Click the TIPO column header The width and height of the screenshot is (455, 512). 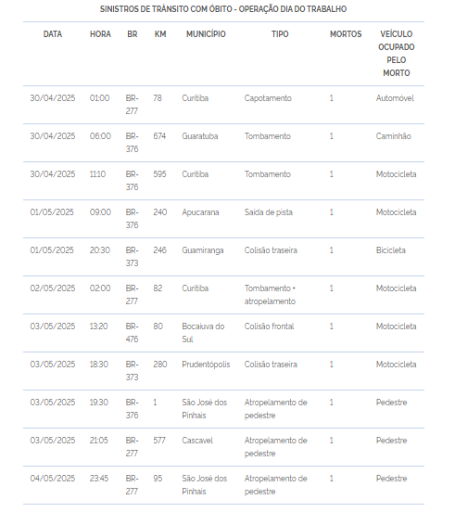coord(280,34)
